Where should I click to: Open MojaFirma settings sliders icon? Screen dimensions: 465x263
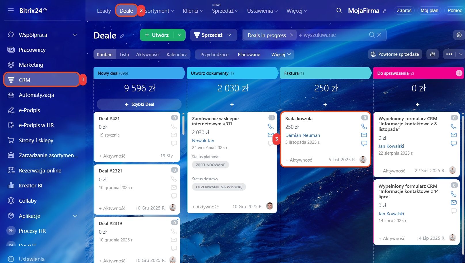coord(384,11)
